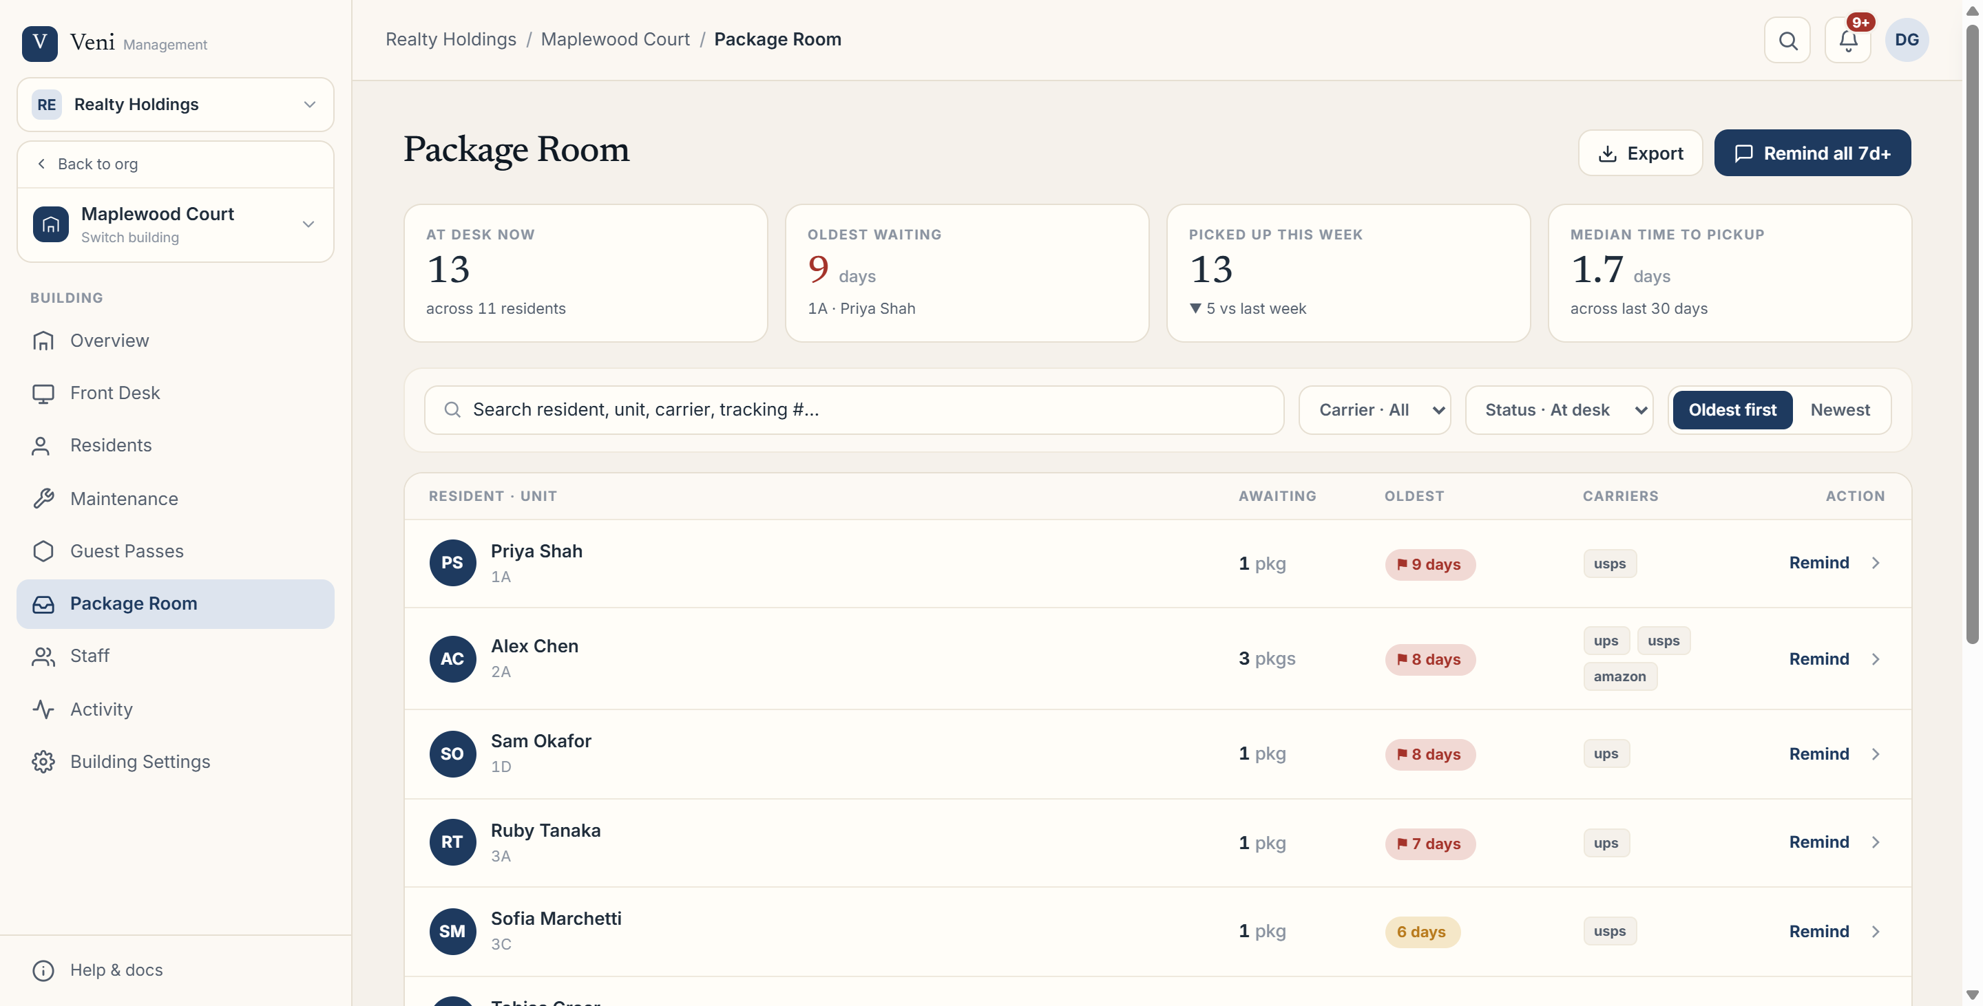Viewport: 1983px width, 1006px height.
Task: Expand Sofia Marchetti row chevron
Action: point(1876,932)
